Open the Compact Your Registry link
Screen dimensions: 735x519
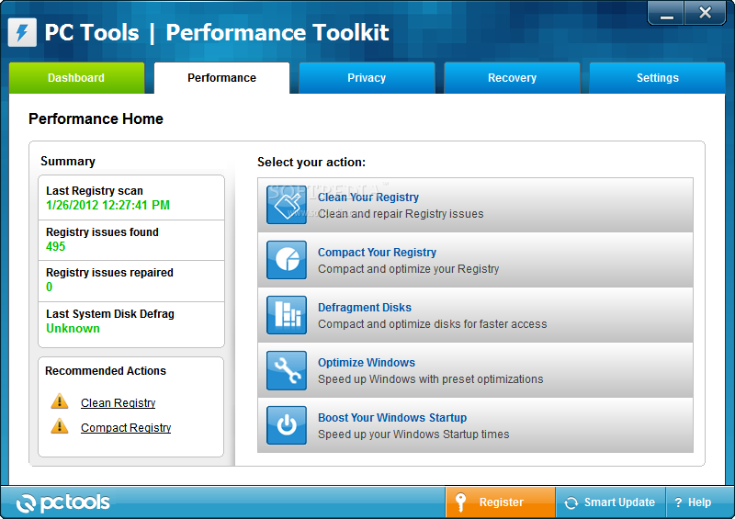377,253
